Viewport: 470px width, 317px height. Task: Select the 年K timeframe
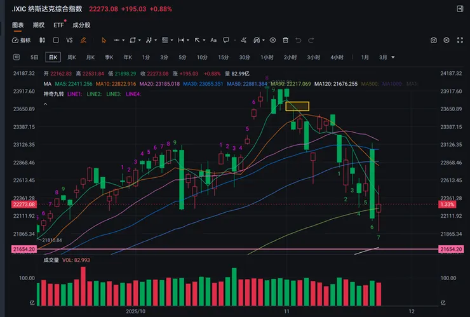[128, 57]
